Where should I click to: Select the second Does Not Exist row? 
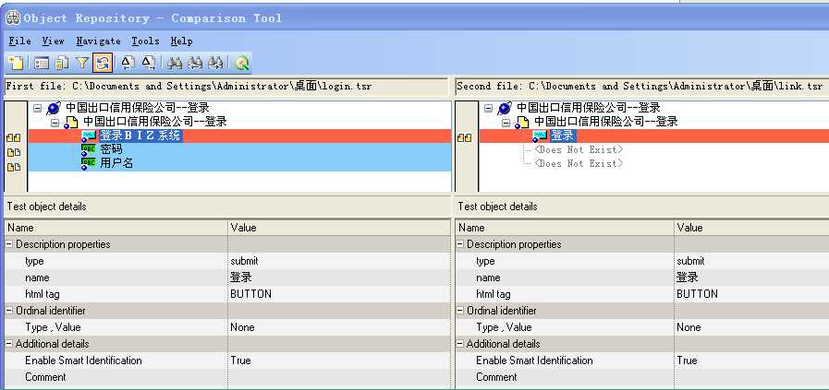coord(579,163)
